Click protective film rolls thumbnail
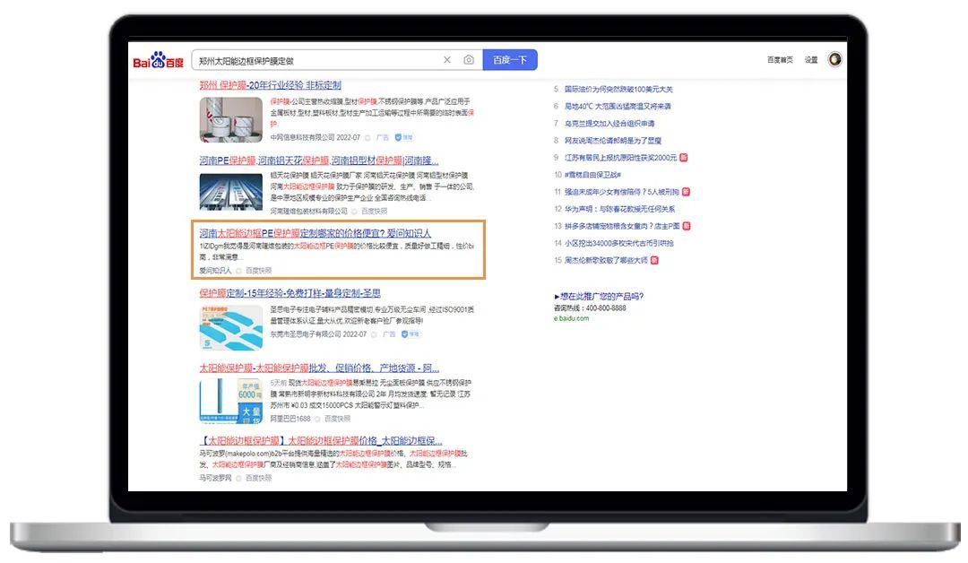 point(231,120)
